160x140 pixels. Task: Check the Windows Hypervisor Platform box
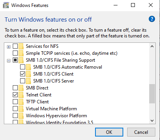pyautogui.click(x=15, y=115)
